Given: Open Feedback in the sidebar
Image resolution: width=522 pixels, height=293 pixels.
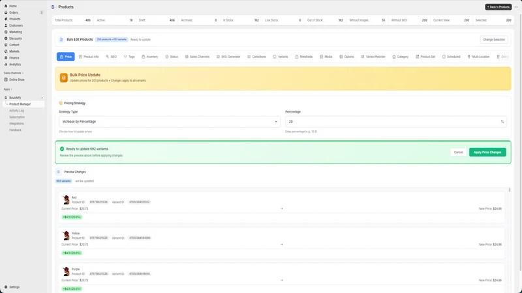Looking at the screenshot, I should [15, 130].
